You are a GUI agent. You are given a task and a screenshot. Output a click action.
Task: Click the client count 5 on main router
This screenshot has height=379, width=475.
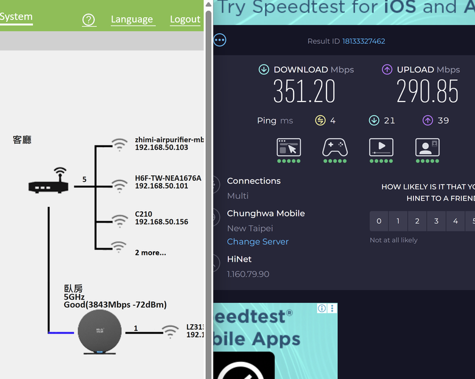tap(85, 179)
